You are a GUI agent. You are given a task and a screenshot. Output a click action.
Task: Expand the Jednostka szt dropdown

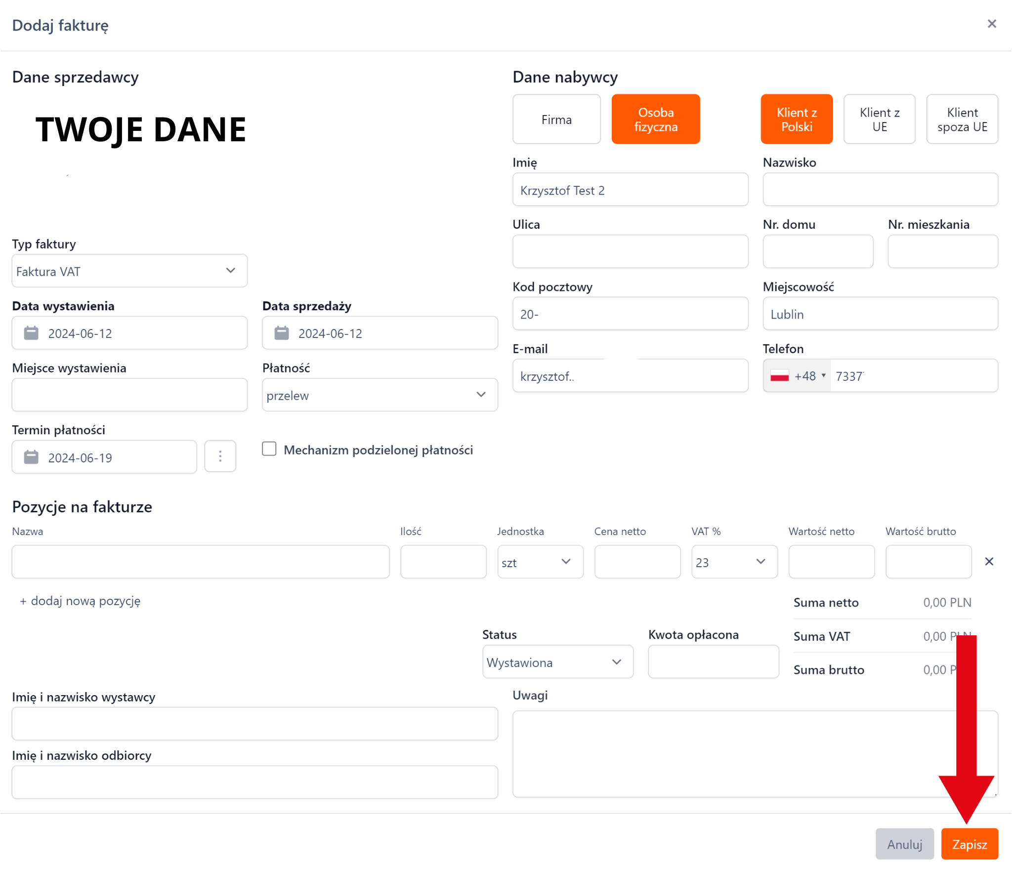(540, 562)
